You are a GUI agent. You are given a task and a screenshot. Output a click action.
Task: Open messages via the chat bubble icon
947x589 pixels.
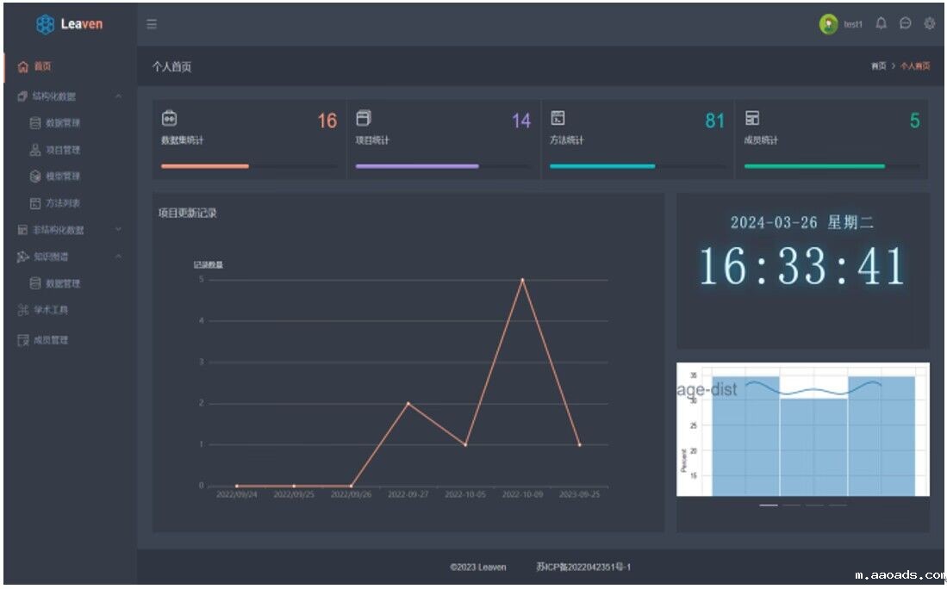[905, 24]
